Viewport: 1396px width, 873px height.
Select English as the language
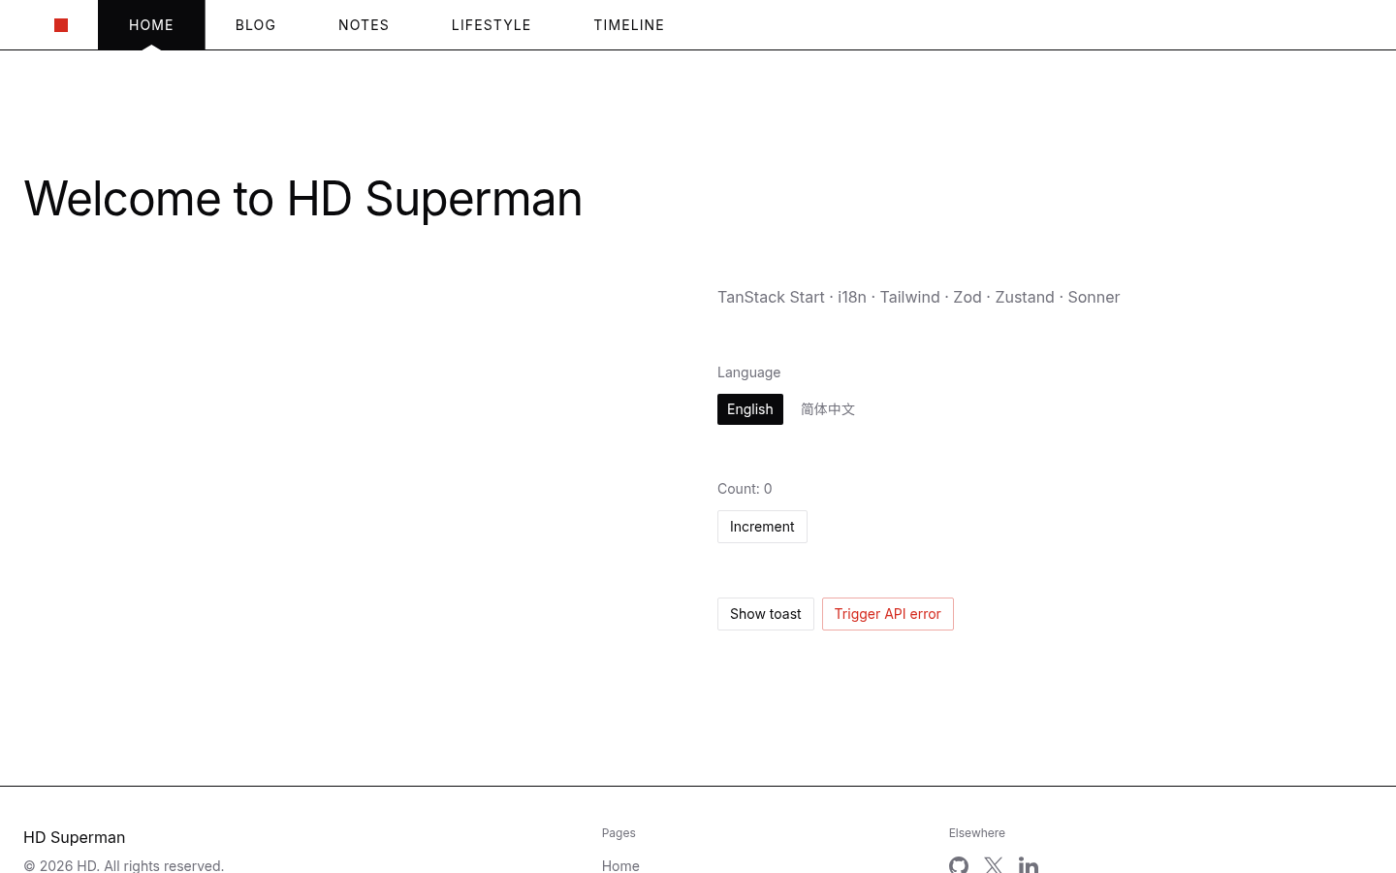pyautogui.click(x=750, y=409)
